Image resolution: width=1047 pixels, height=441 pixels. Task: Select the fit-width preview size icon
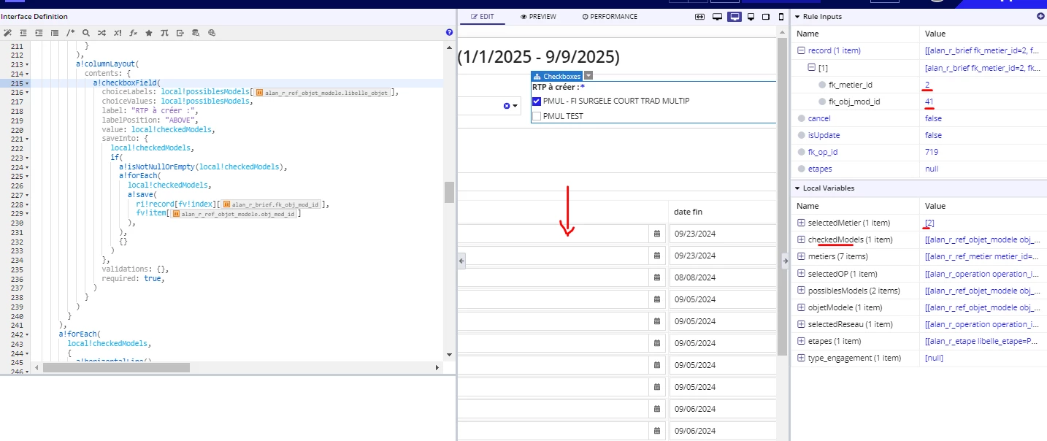pos(699,17)
